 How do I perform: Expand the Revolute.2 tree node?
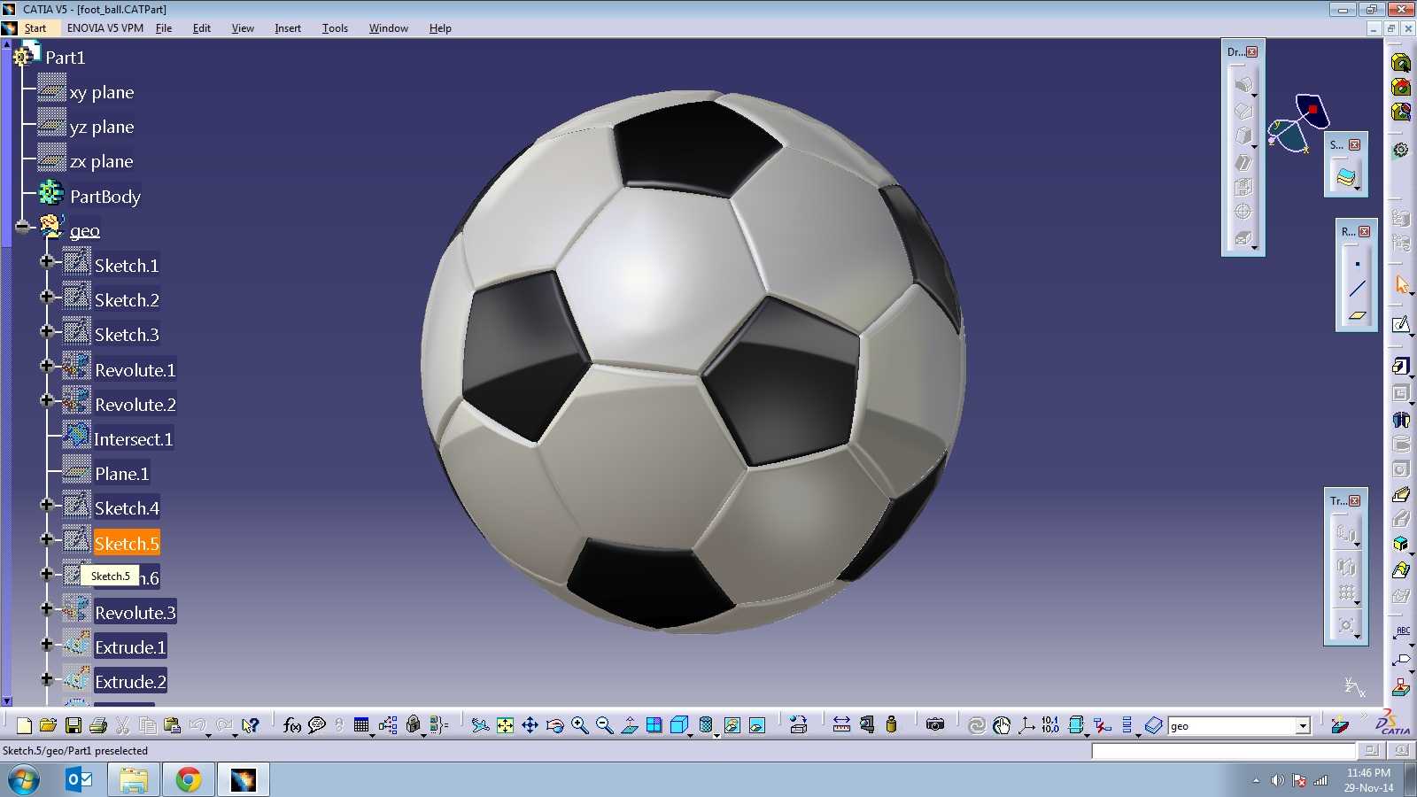(x=47, y=400)
